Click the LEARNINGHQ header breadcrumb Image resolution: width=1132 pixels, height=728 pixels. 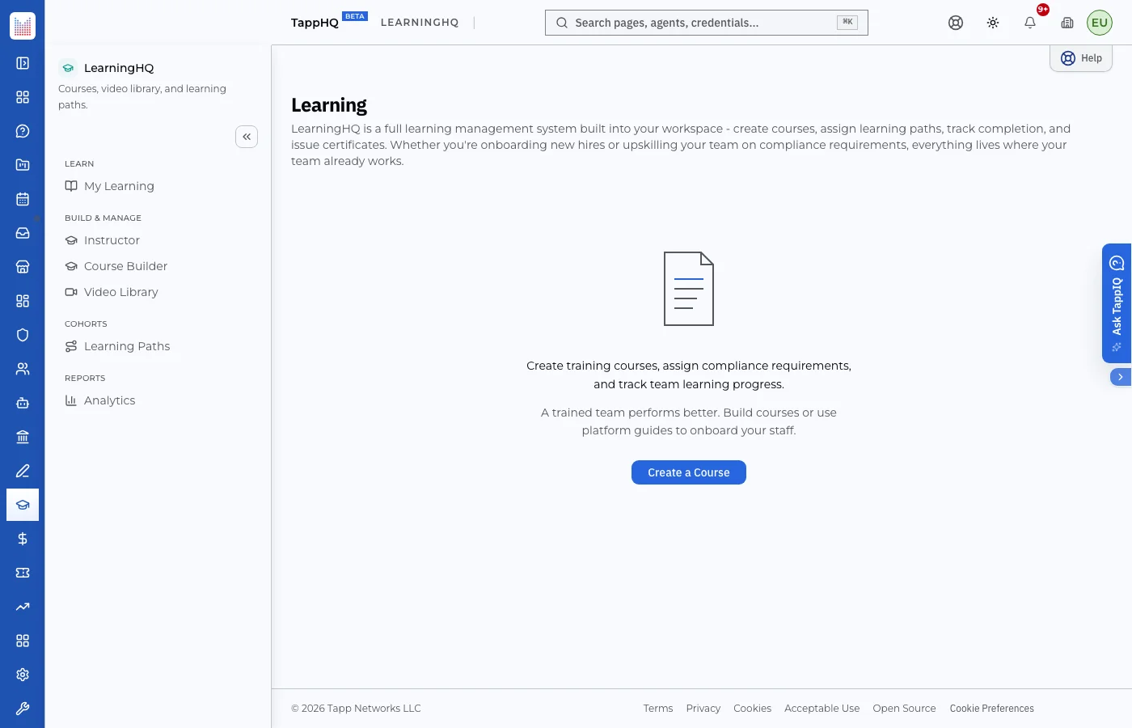[x=420, y=23]
